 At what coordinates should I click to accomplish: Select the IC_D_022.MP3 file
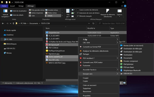pyautogui.click(x=54, y=36)
